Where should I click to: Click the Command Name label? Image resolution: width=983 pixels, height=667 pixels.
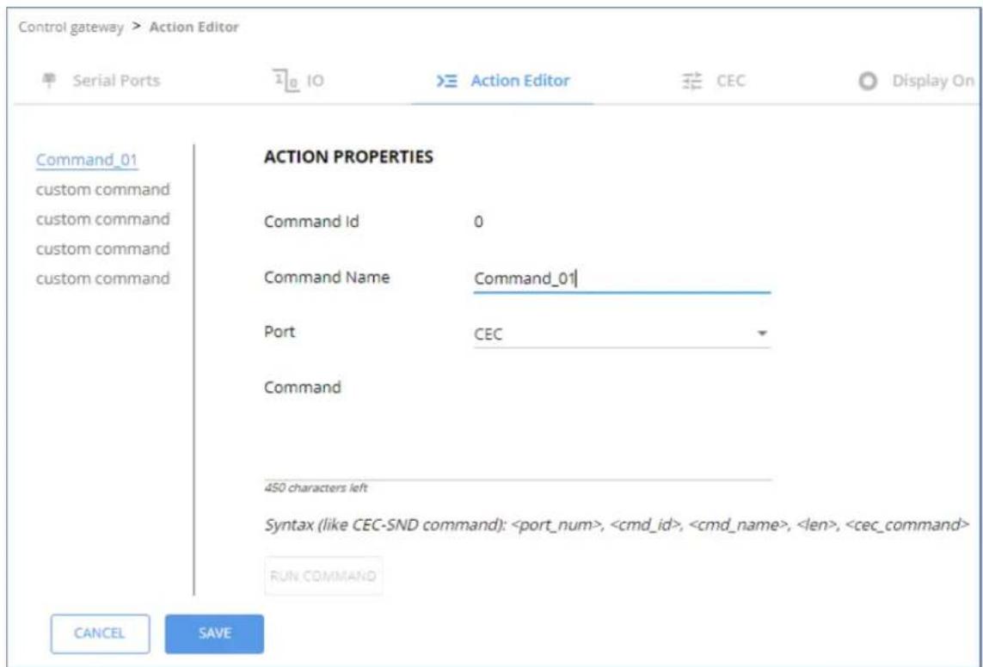327,277
